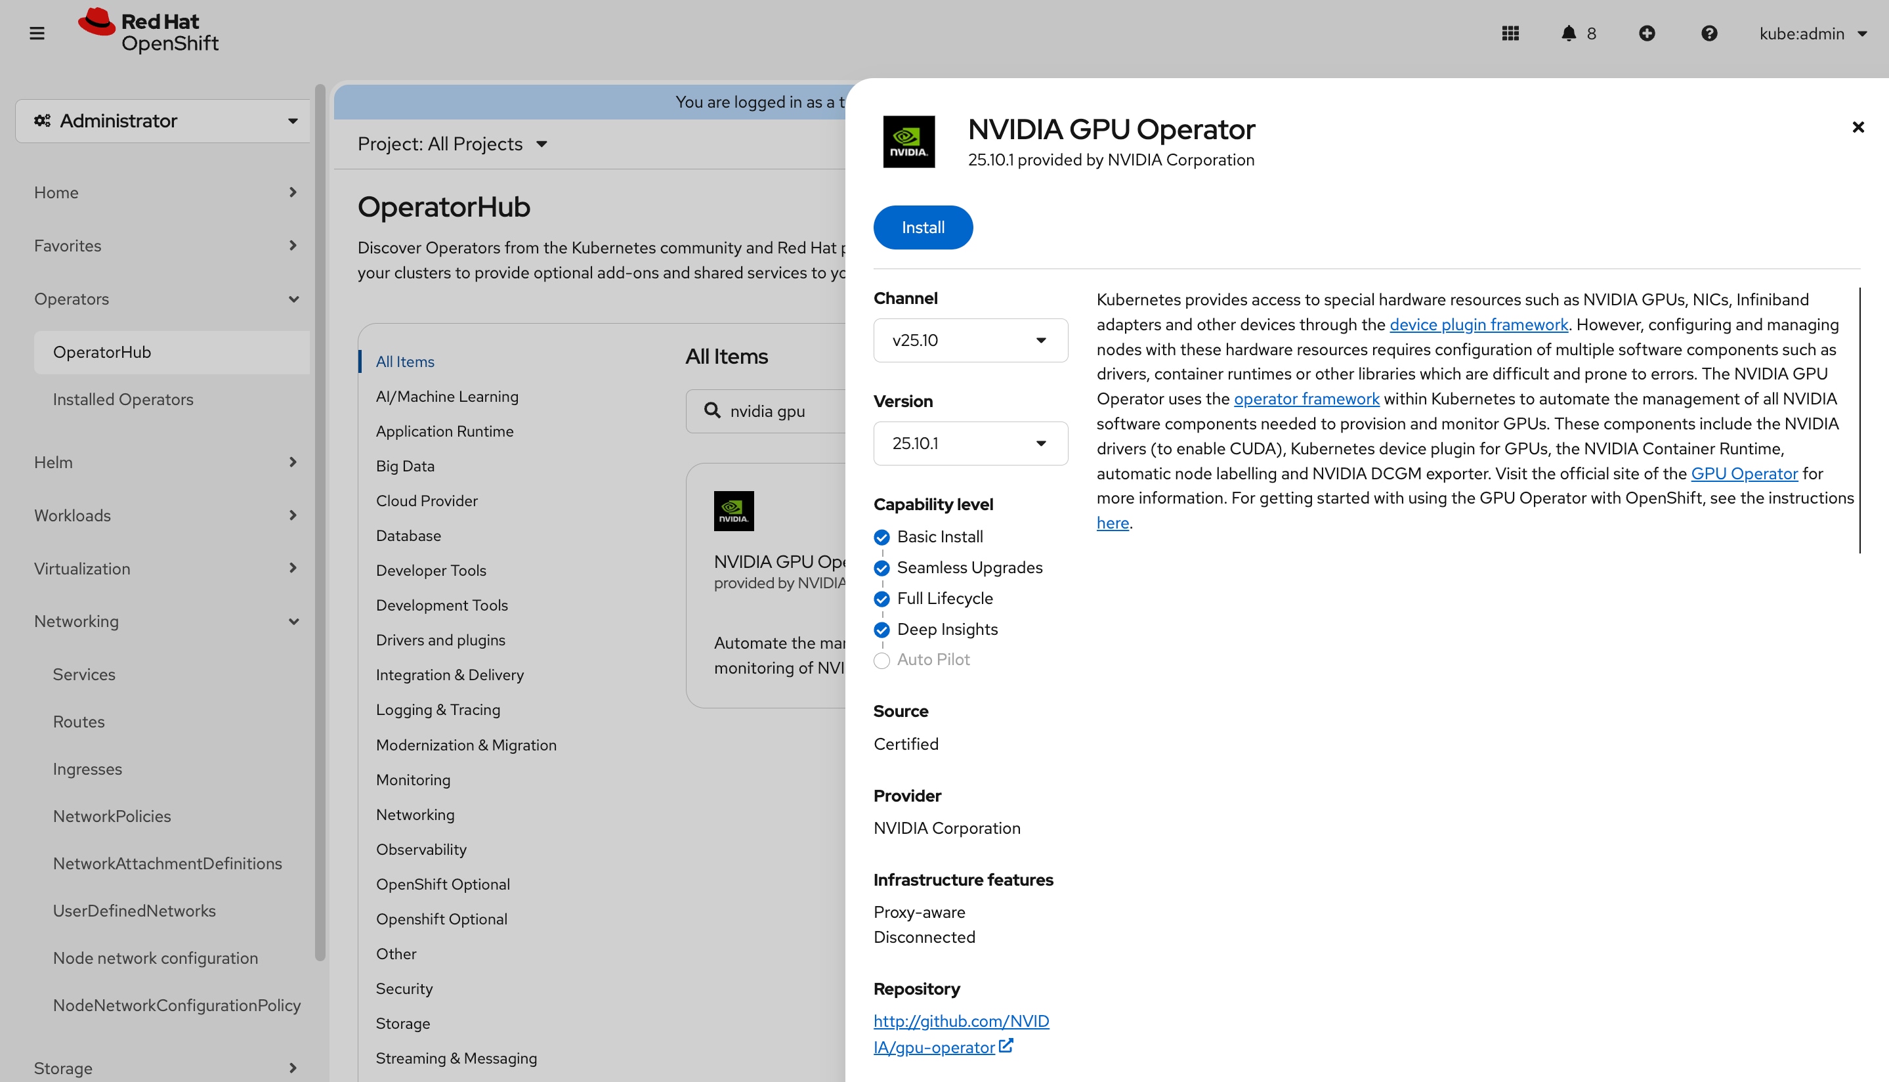This screenshot has height=1082, width=1889.
Task: Open NodeNetworkConfigurationPolicy page
Action: [177, 1005]
